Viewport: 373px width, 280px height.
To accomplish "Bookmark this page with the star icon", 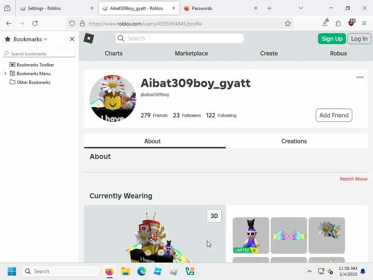I will pyautogui.click(x=288, y=23).
